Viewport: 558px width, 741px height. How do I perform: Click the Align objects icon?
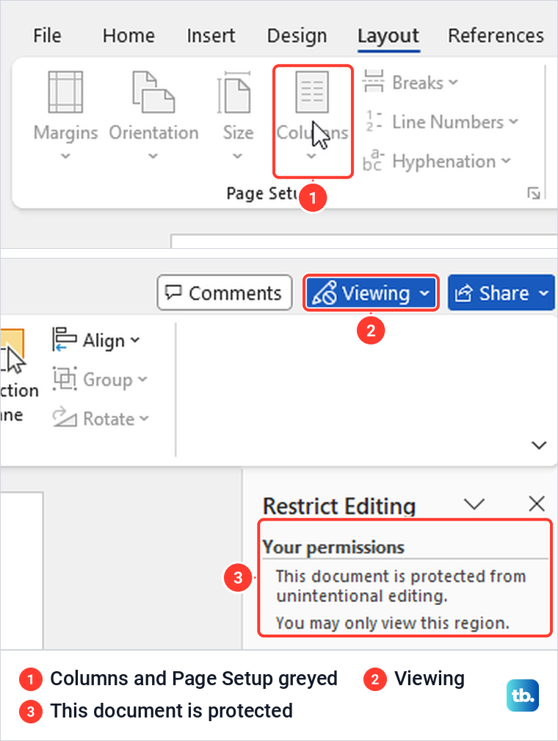(x=64, y=339)
